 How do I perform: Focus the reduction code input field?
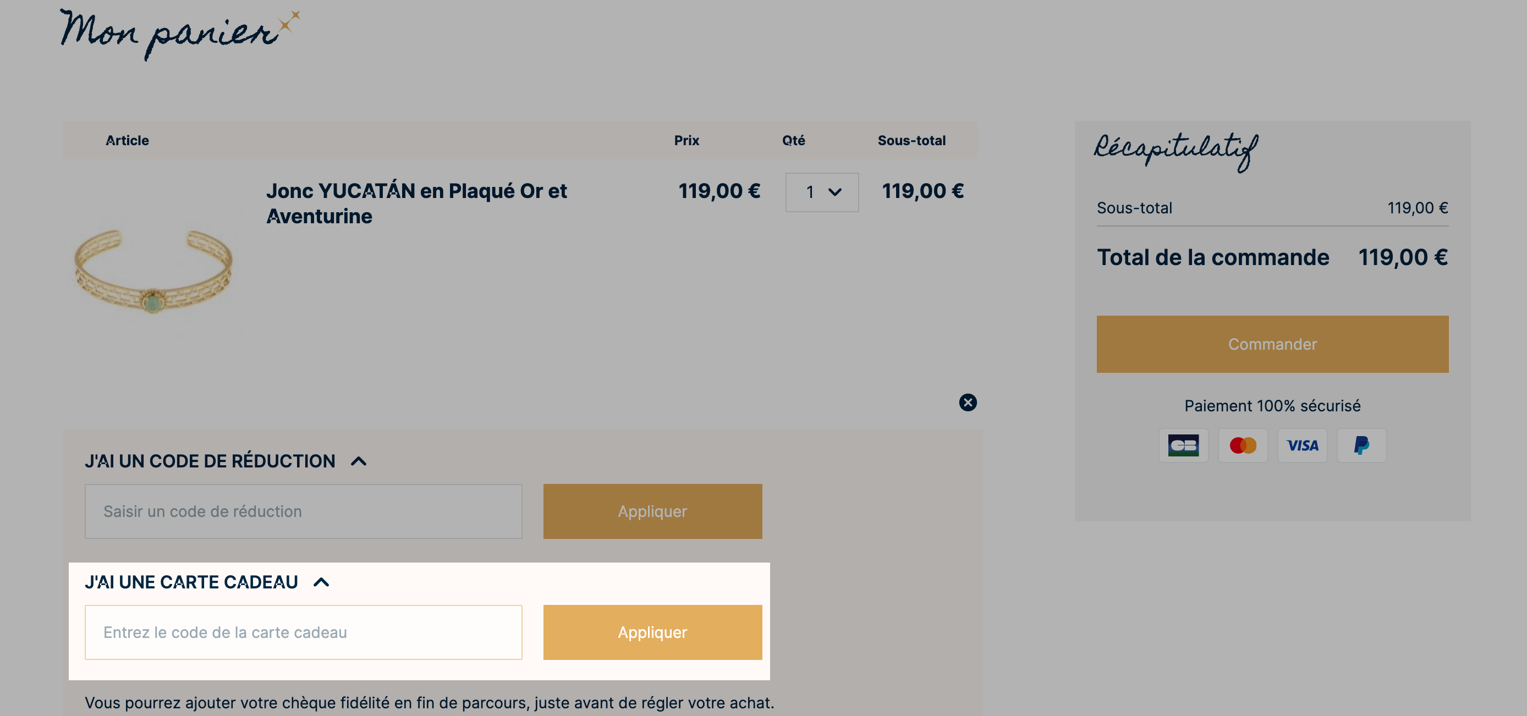(303, 511)
